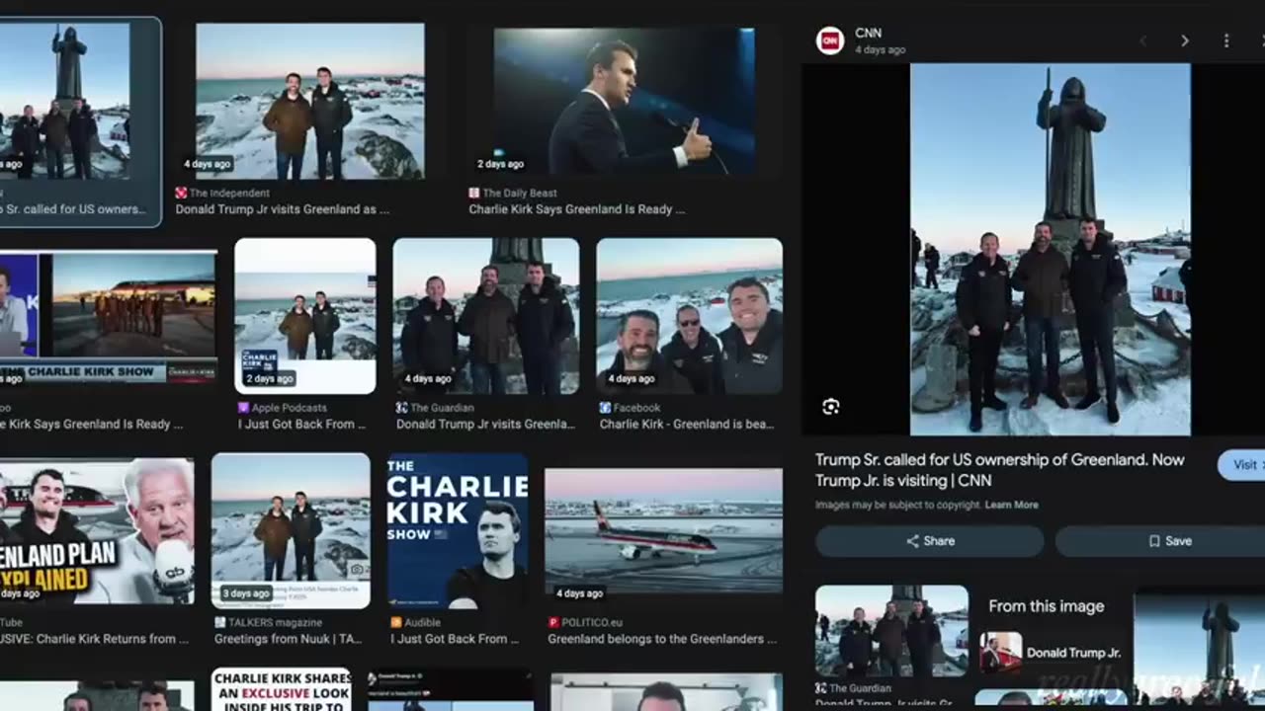Open the Learn More copyright link
1265x711 pixels.
(1011, 505)
